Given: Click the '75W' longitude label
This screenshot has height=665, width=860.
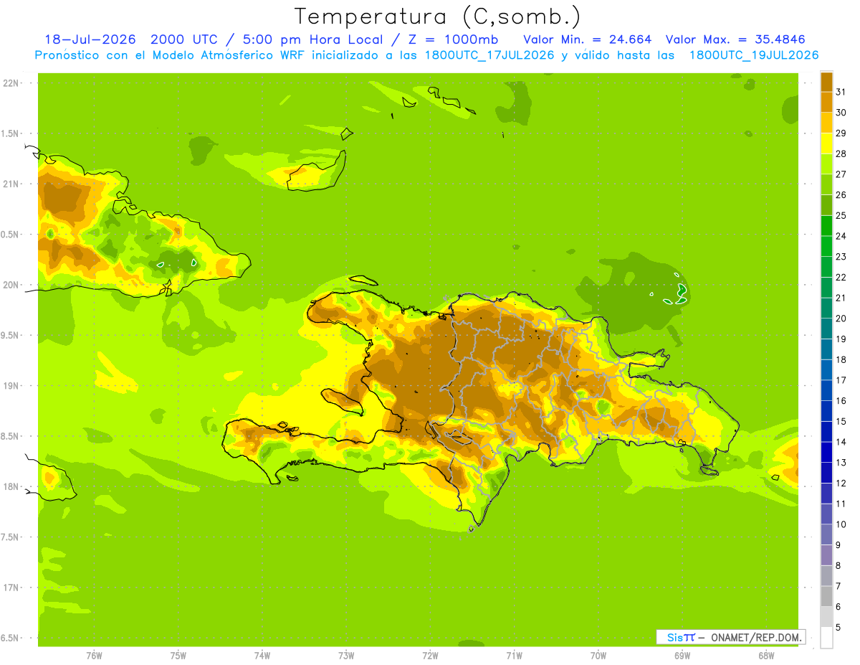Looking at the screenshot, I should pos(178,656).
